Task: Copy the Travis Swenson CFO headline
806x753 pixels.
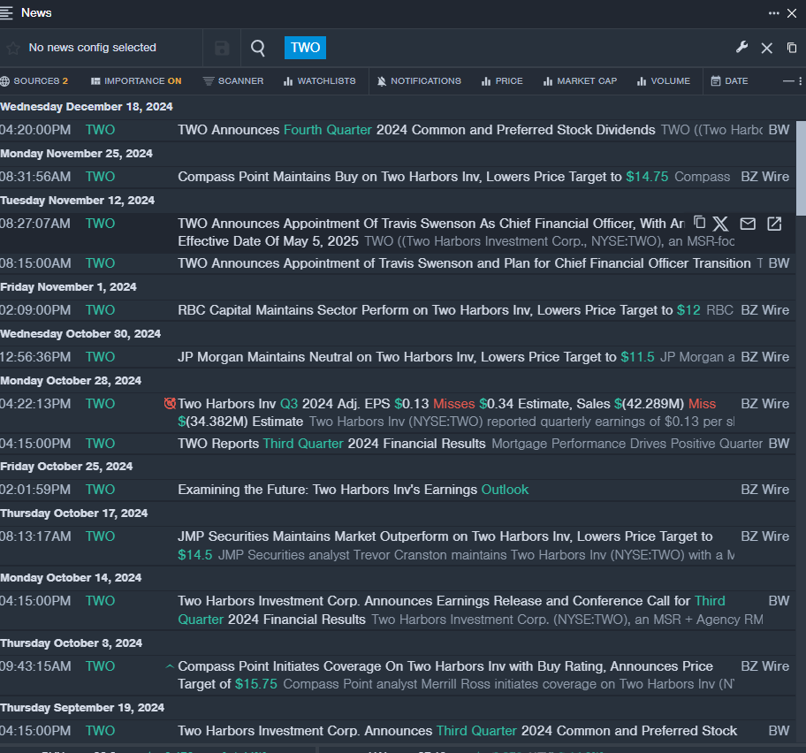Action: [699, 223]
